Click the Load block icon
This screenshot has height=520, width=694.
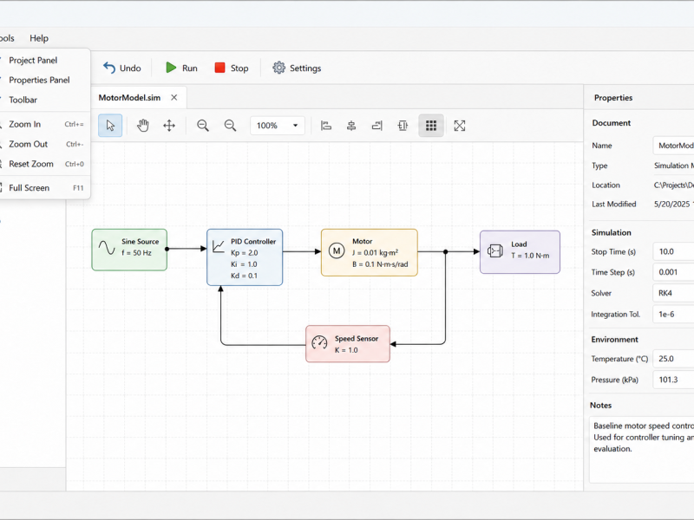(x=494, y=251)
